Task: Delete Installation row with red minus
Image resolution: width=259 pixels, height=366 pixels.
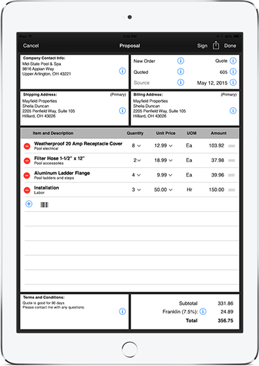Action: coord(27,190)
